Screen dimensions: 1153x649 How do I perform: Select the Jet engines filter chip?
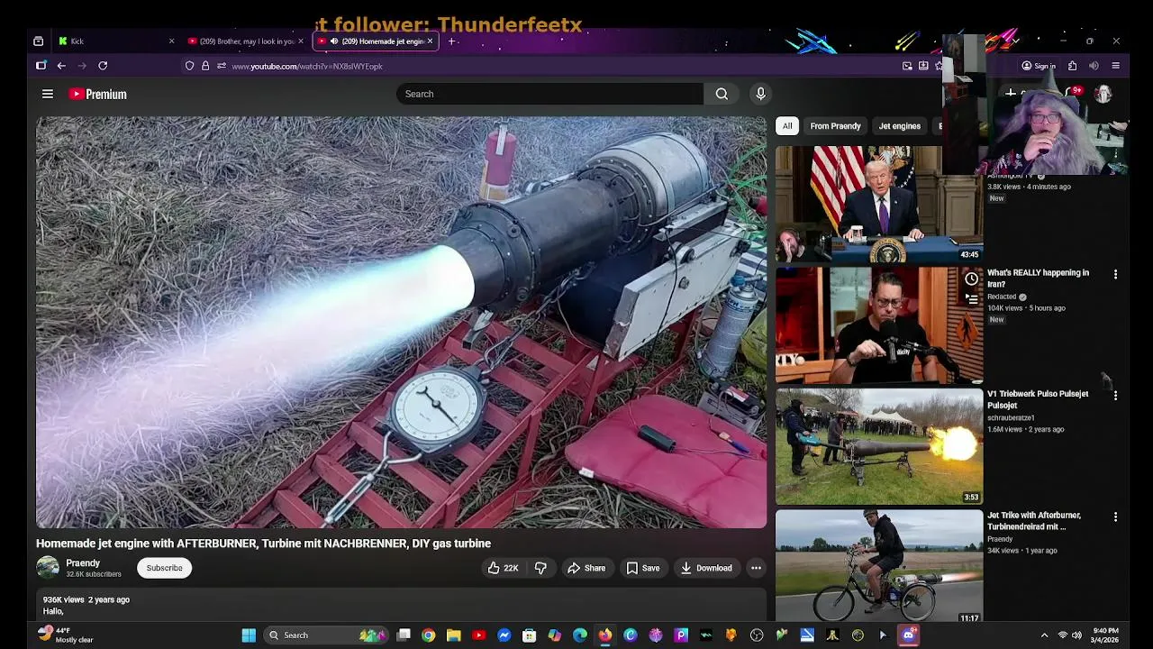pyautogui.click(x=900, y=126)
